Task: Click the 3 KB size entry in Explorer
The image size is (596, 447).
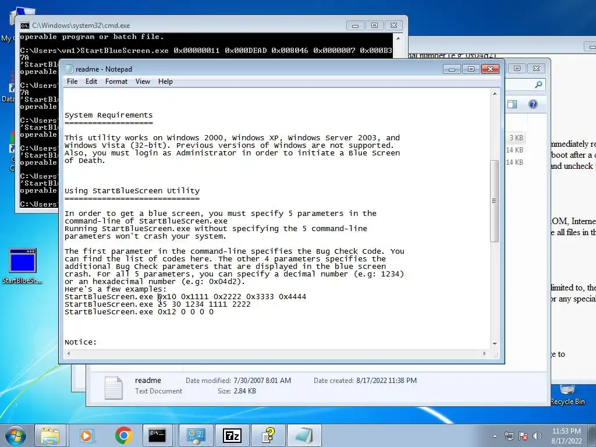Action: click(x=516, y=138)
